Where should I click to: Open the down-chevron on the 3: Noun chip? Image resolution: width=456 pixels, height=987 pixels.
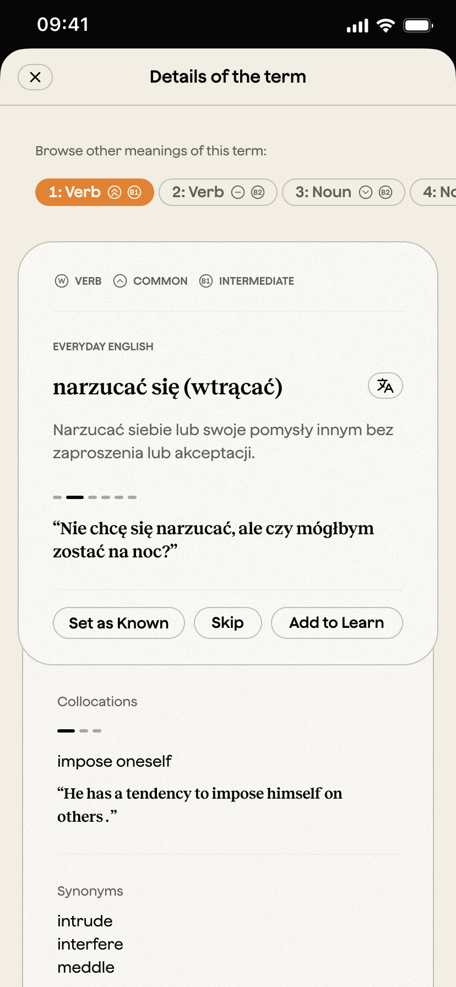(365, 192)
